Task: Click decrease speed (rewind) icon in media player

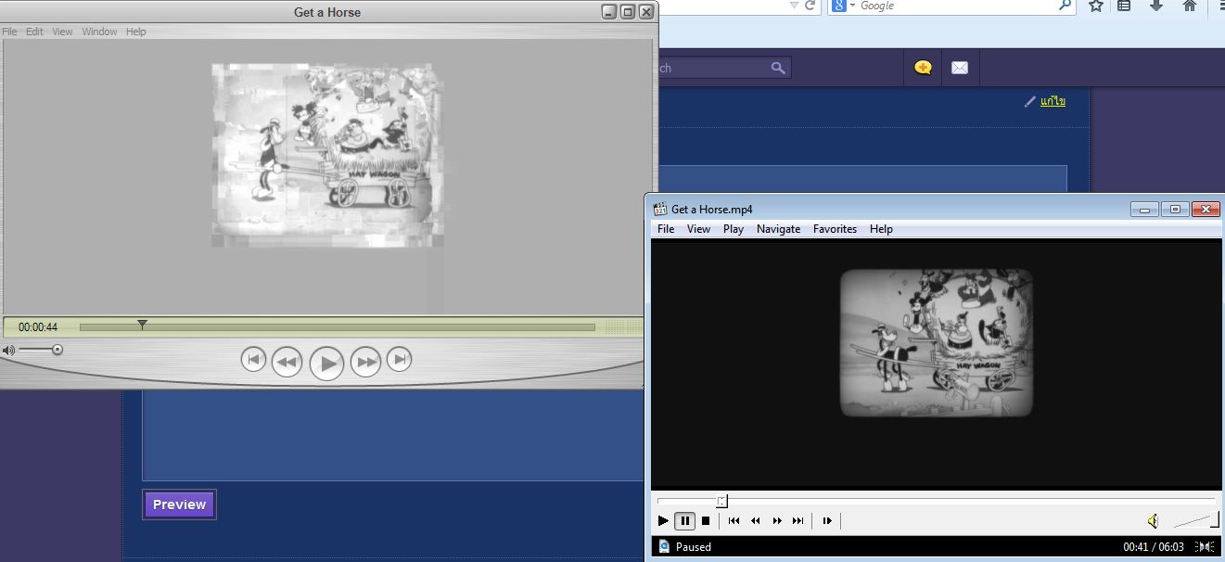Action: pos(756,521)
